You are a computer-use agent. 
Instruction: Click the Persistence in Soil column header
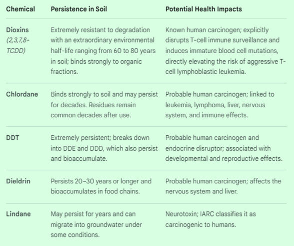79,9
